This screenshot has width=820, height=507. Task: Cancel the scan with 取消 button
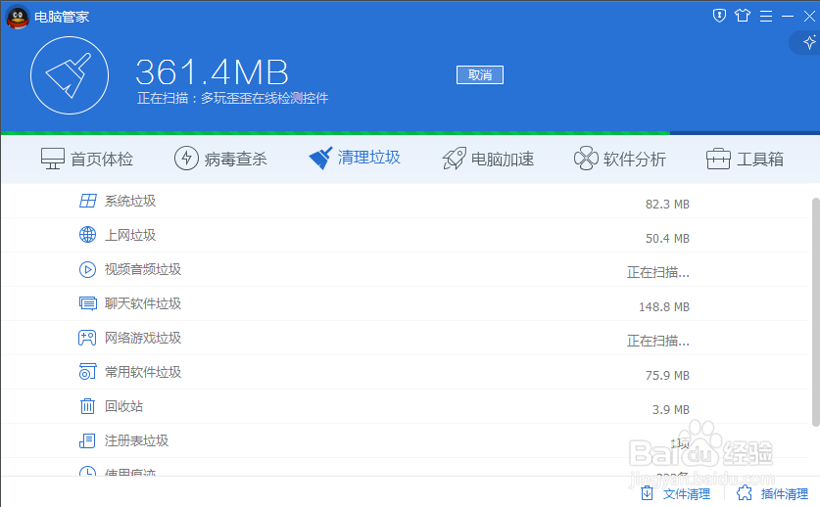479,74
